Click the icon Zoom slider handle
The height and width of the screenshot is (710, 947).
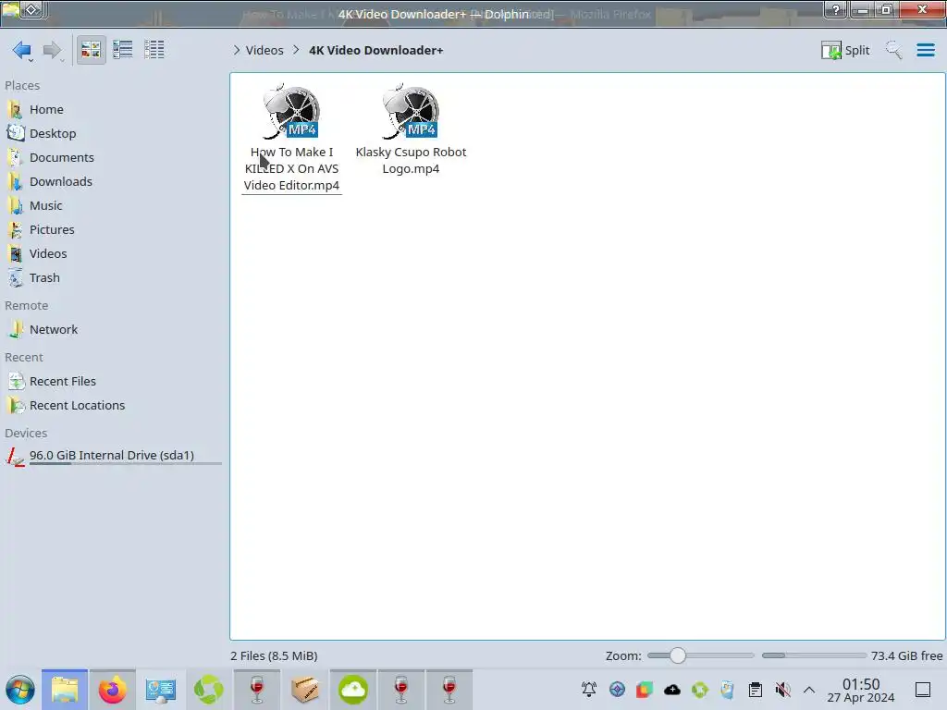pyautogui.click(x=678, y=655)
